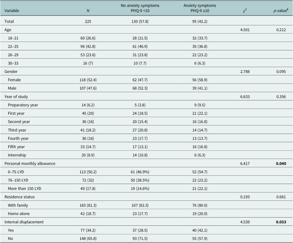Click the bold 0.040 p-value

pos(281,164)
